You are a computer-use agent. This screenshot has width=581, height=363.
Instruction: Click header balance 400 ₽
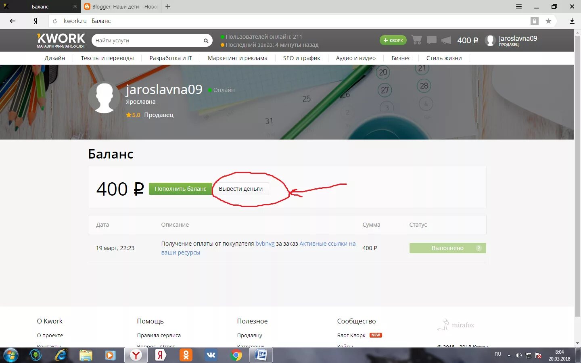(x=468, y=40)
